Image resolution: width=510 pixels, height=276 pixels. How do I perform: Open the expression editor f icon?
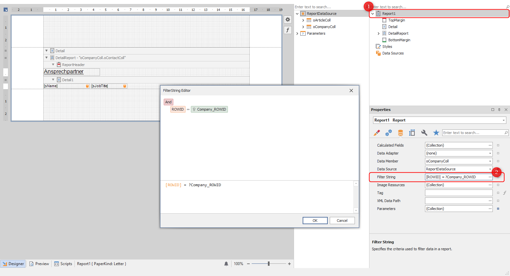click(288, 30)
